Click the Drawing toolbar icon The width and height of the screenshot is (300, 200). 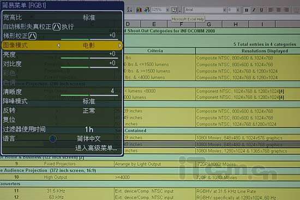[x=147, y=10]
